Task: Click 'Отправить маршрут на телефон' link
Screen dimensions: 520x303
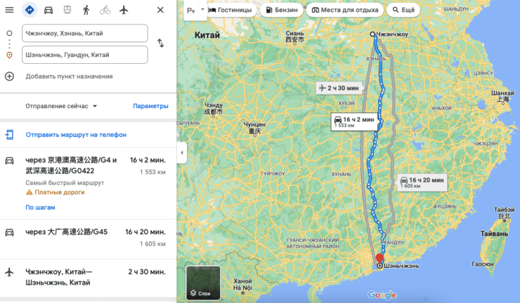Action: coord(76,134)
